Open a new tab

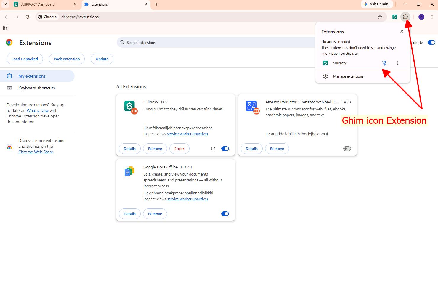[x=156, y=4]
